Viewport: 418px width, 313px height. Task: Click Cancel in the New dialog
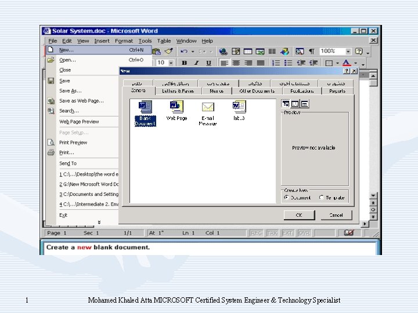click(336, 215)
